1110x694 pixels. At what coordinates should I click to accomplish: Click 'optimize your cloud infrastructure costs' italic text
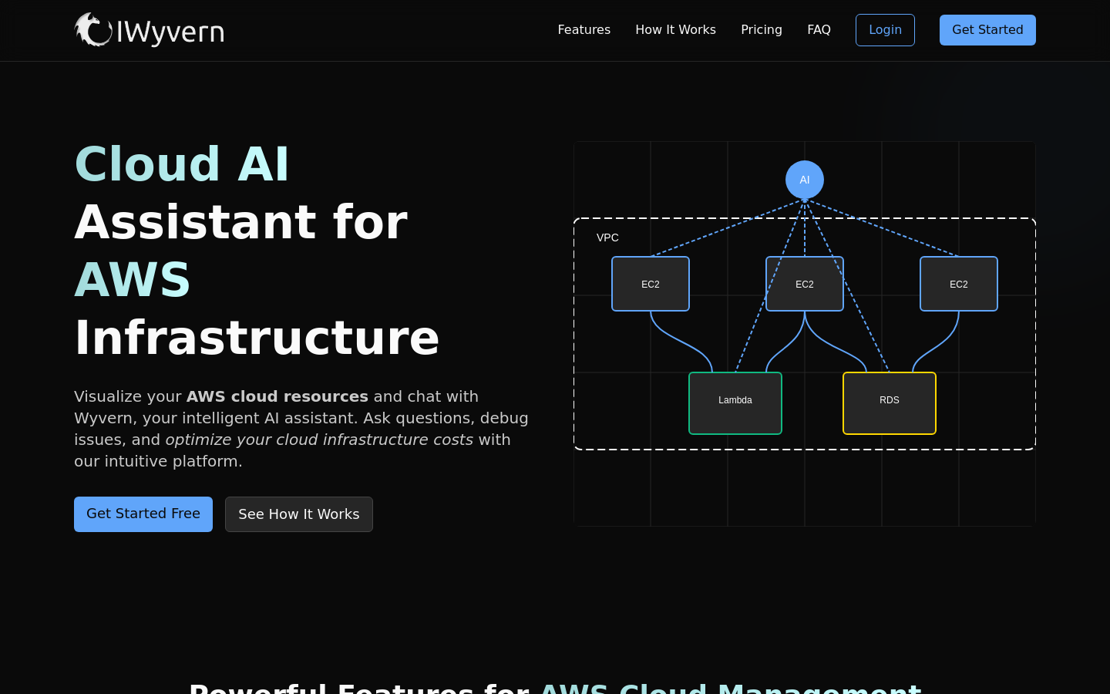pyautogui.click(x=319, y=440)
